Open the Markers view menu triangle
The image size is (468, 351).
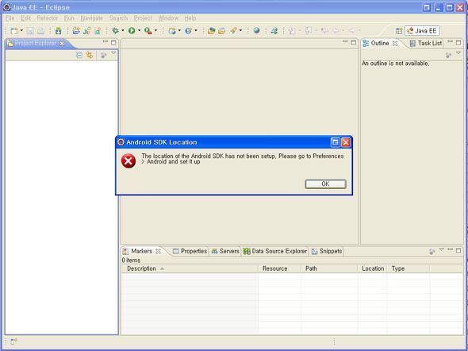tap(442, 249)
